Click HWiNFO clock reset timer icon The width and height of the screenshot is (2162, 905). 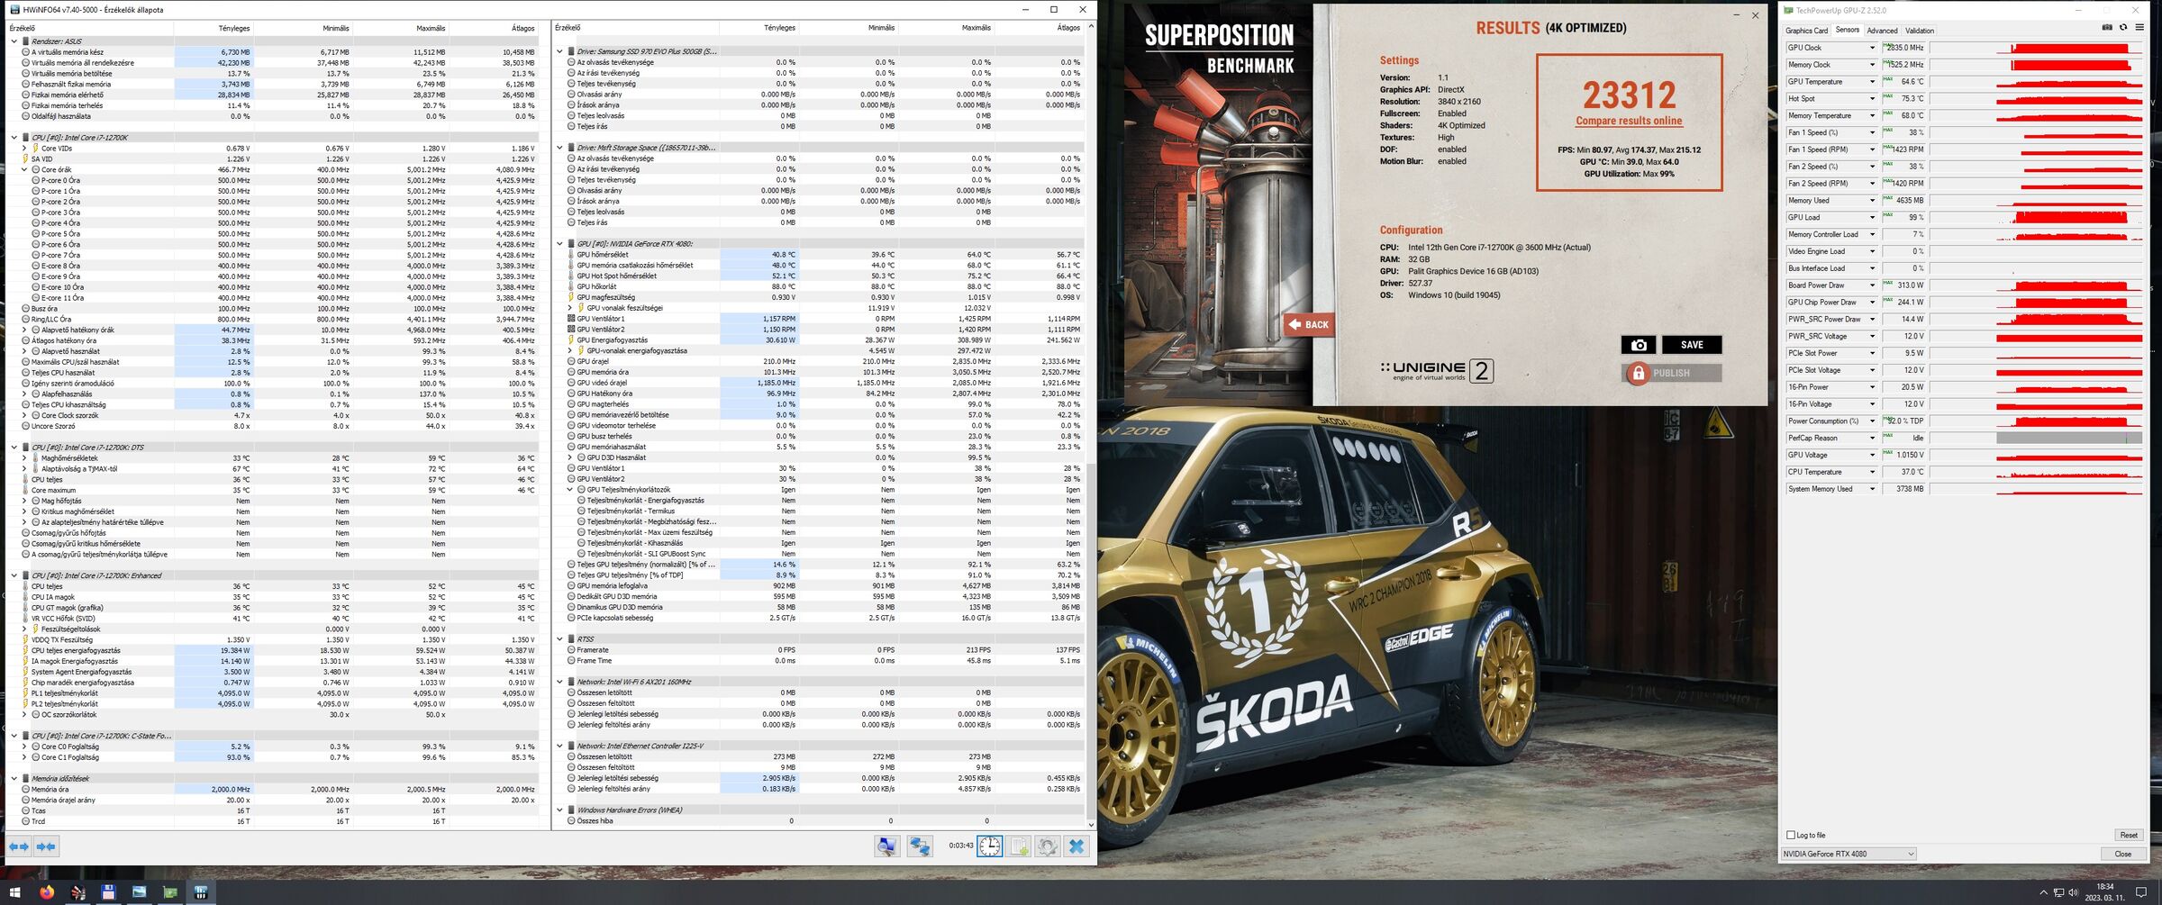coord(989,846)
